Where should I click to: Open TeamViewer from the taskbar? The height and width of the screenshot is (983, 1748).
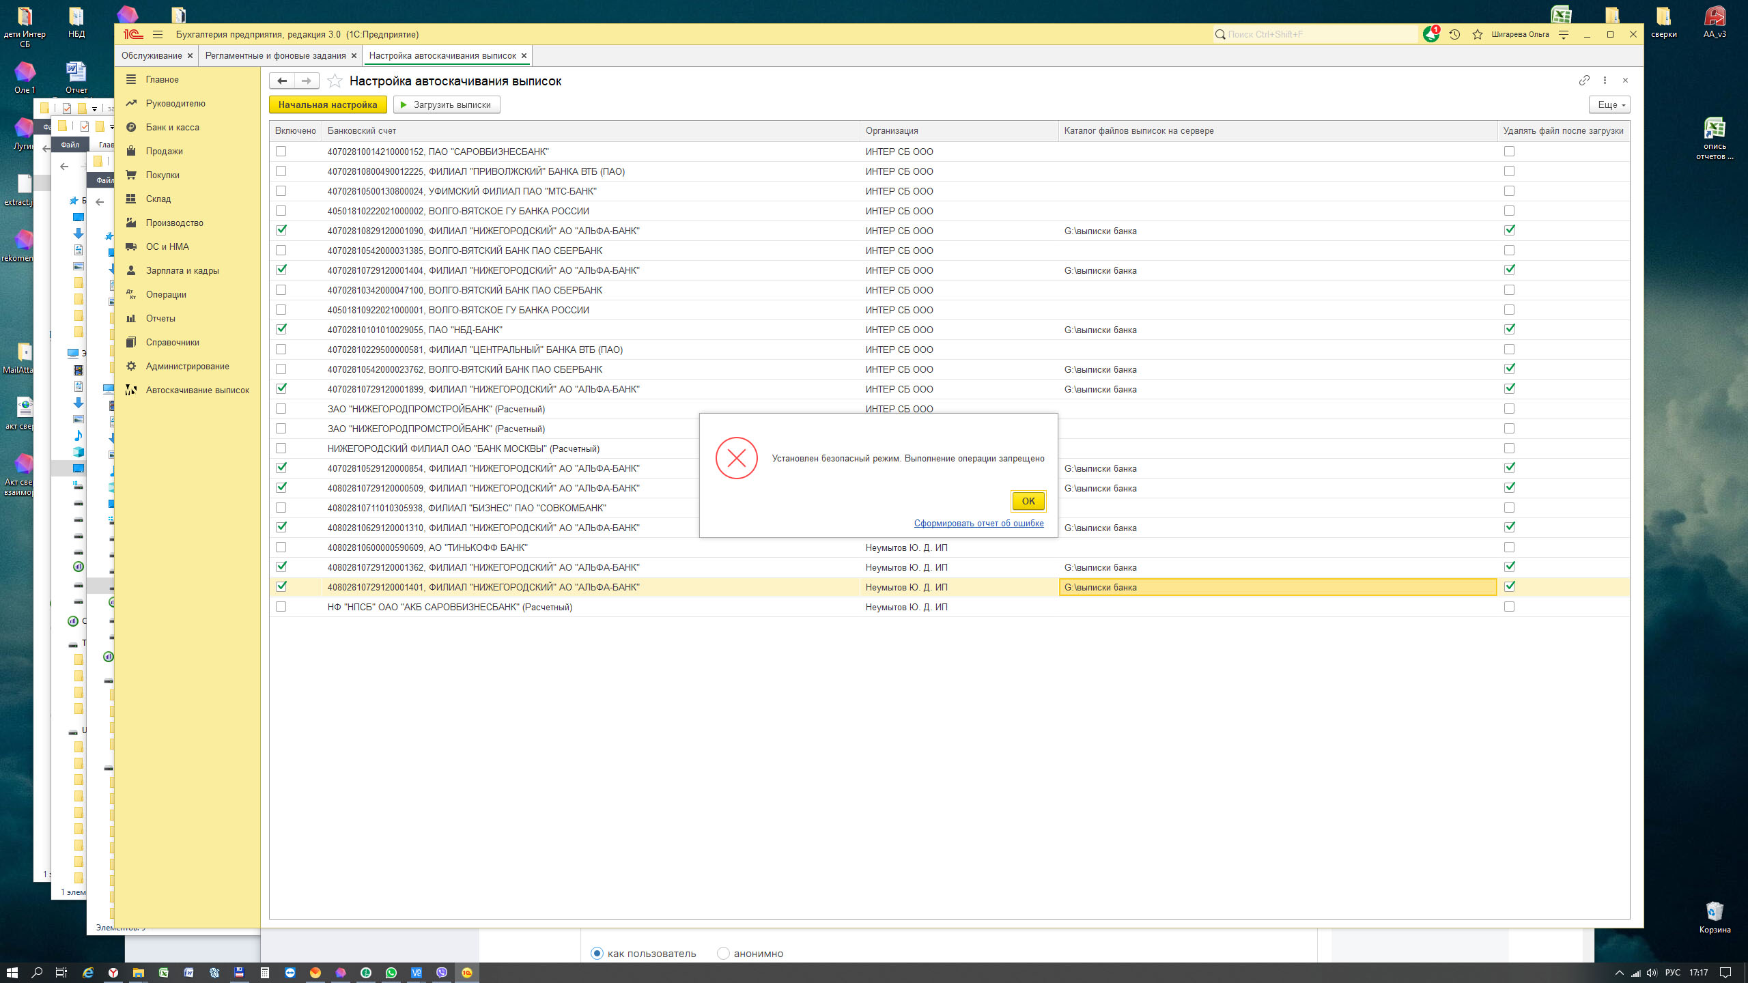[290, 972]
